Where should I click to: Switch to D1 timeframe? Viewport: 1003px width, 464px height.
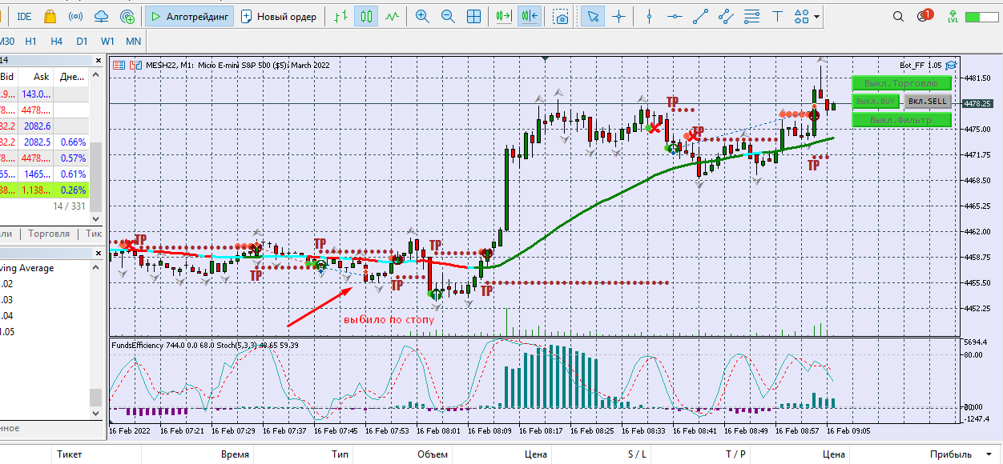82,41
